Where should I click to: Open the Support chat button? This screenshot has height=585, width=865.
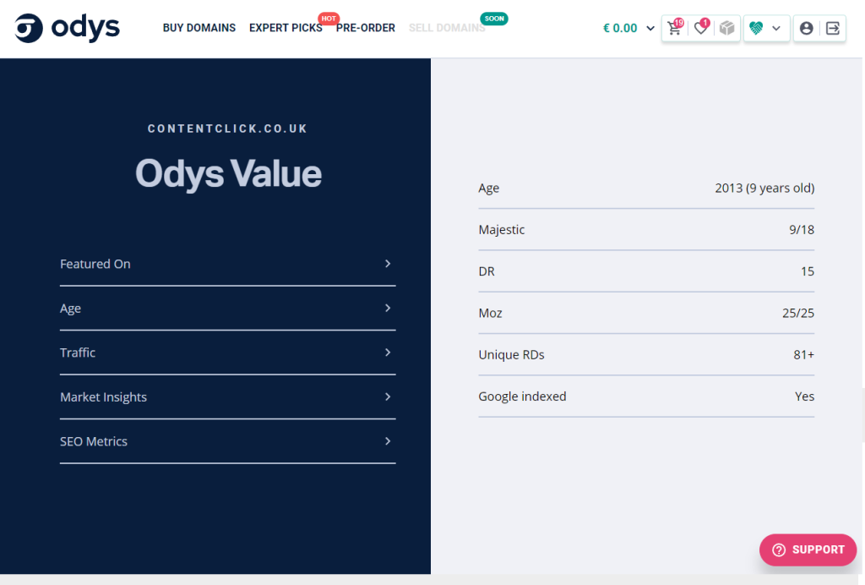pos(808,549)
